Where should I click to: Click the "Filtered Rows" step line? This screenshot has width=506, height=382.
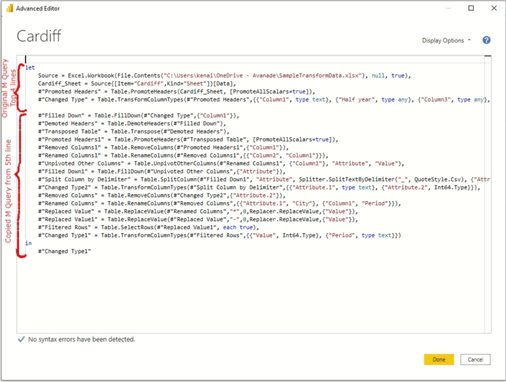[x=139, y=227]
